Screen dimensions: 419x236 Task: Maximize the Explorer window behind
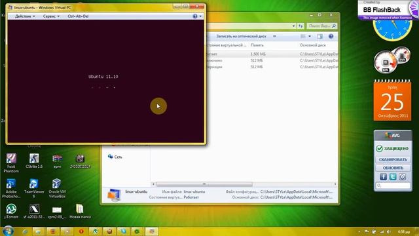point(319,15)
